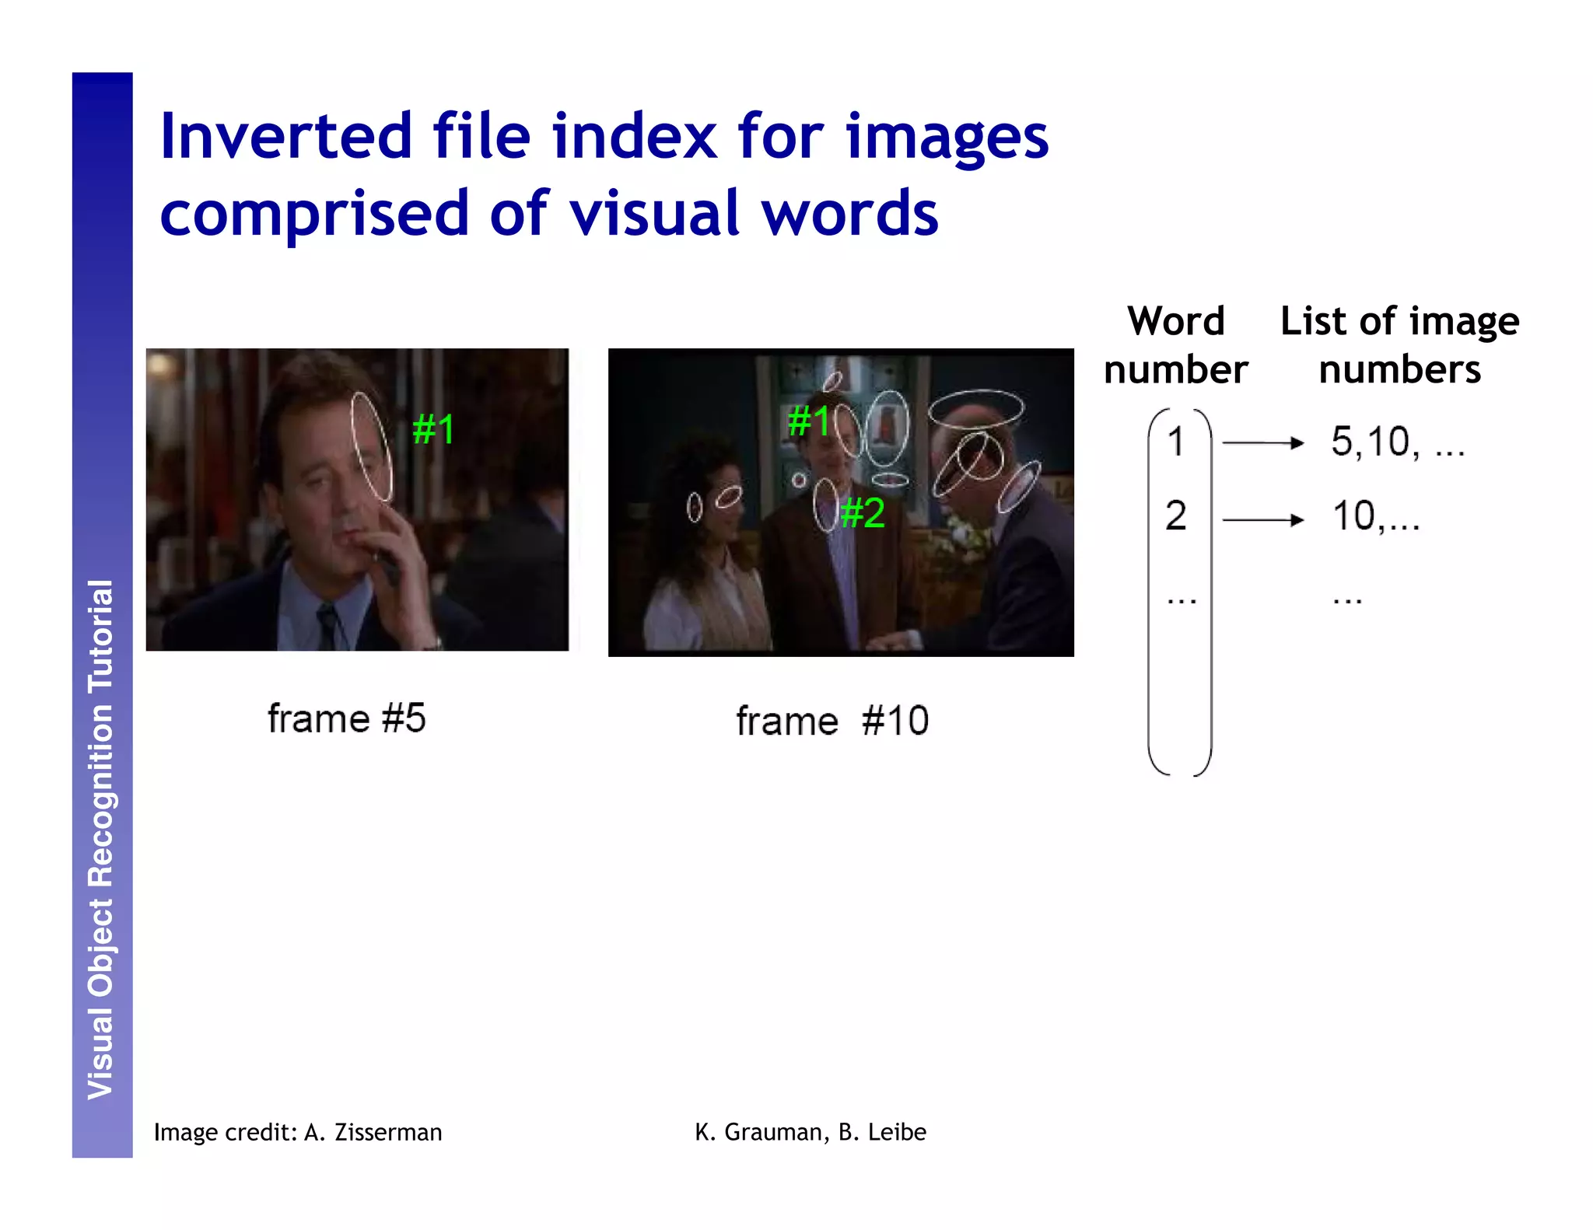Click the 'Word number' column heading
This screenshot has width=1593, height=1230.
[x=1176, y=345]
